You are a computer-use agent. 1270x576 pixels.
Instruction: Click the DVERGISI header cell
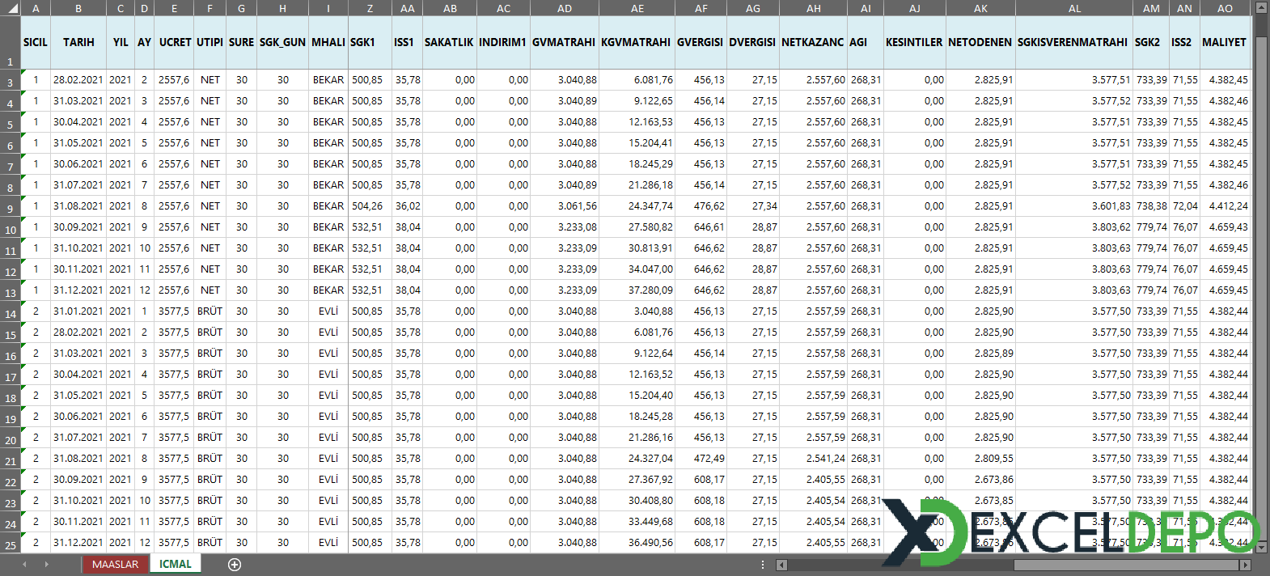tap(752, 42)
